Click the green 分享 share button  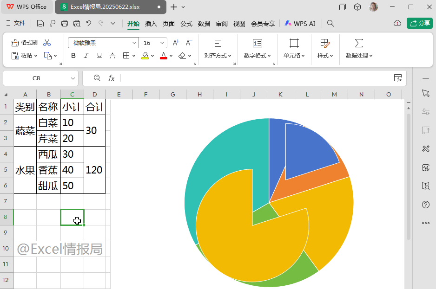420,23
